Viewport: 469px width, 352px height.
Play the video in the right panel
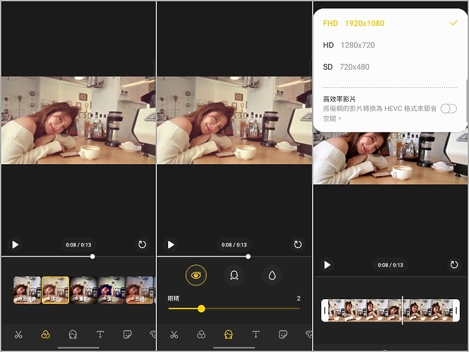point(327,265)
